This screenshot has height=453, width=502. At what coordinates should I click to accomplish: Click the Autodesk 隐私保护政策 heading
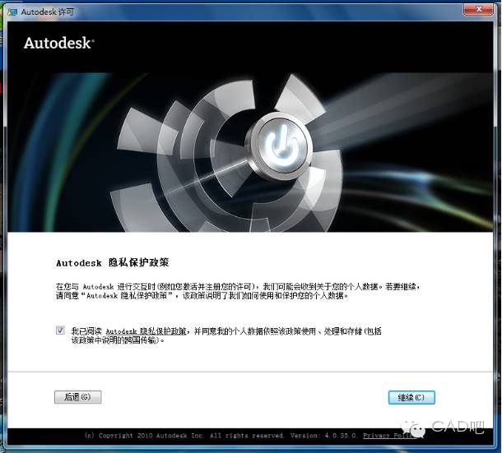113,263
